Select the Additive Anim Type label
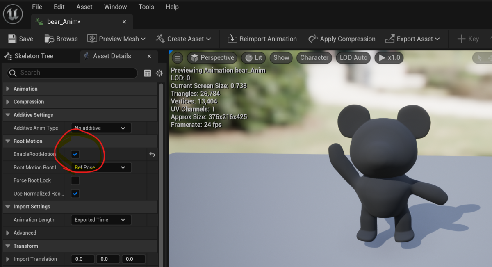This screenshot has height=267, width=492. tap(36, 128)
